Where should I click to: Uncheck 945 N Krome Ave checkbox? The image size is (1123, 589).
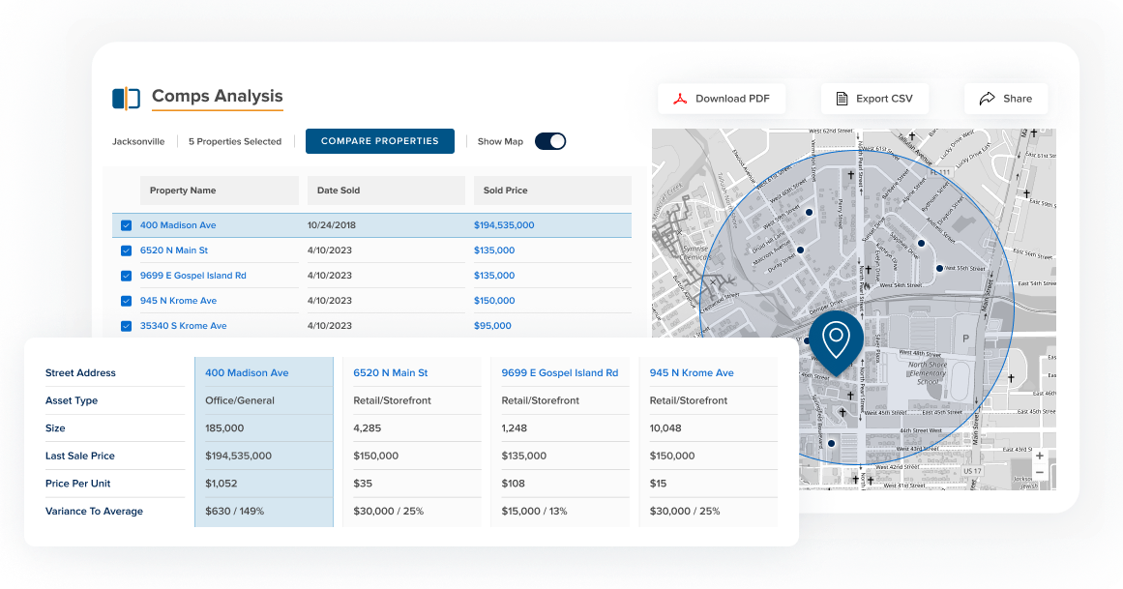[x=126, y=301]
